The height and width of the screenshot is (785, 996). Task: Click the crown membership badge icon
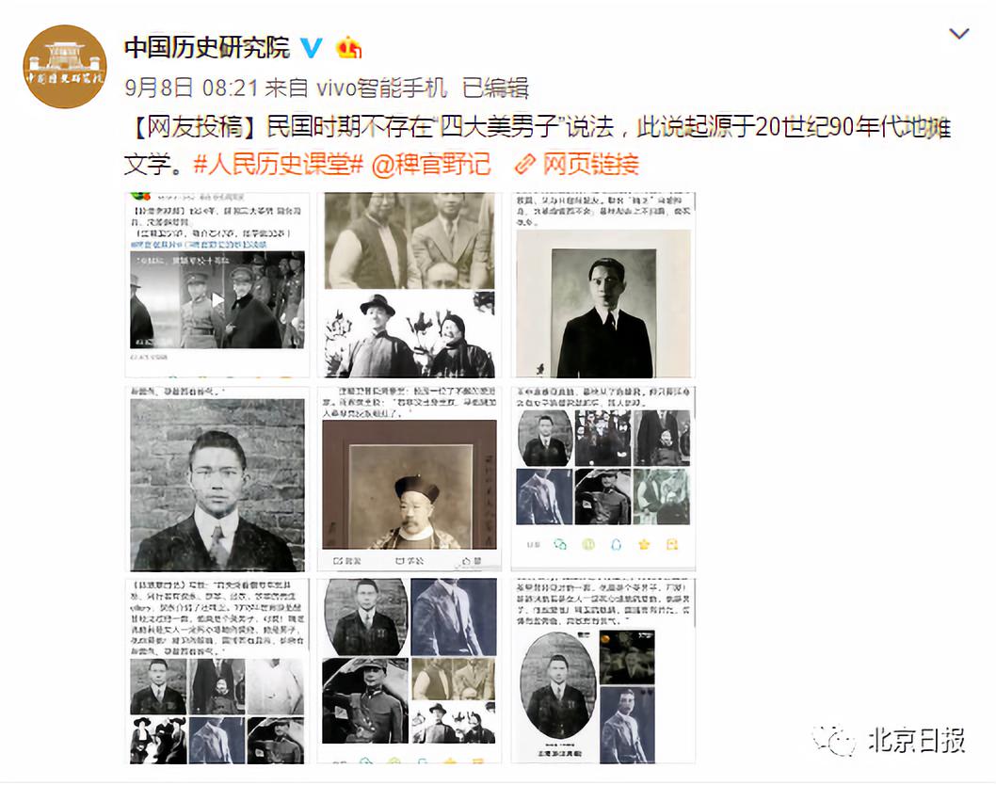(x=348, y=48)
